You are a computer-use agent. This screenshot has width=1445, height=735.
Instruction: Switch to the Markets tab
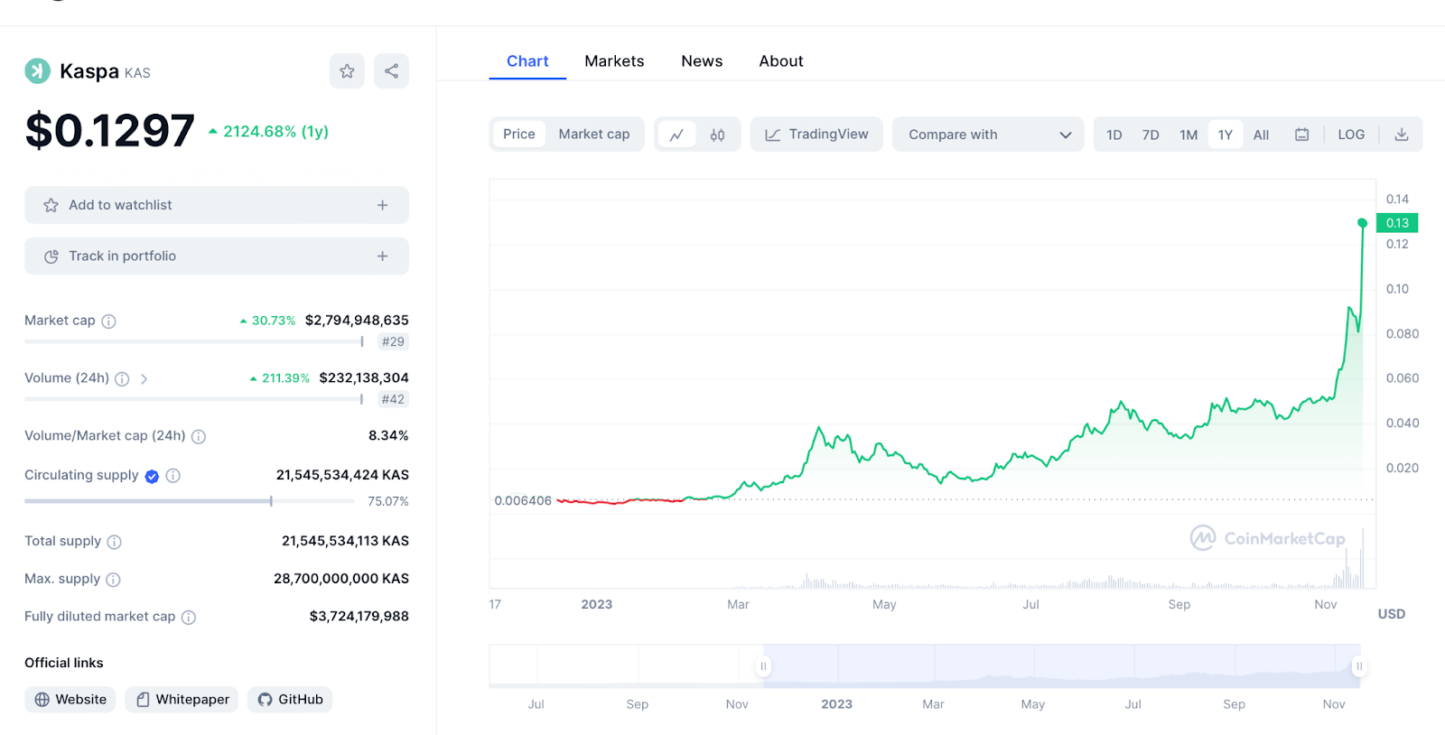pyautogui.click(x=614, y=61)
